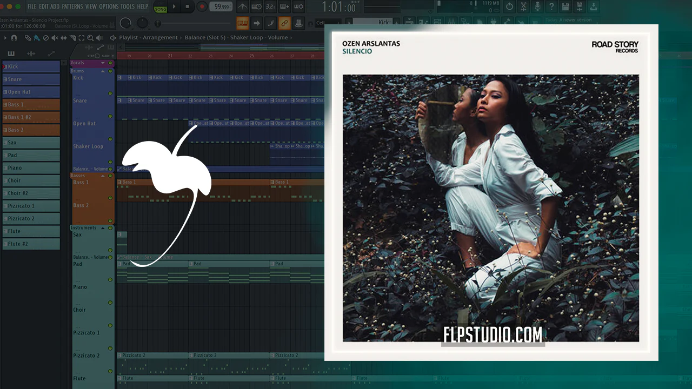Open the ADD menu
This screenshot has width=692, height=389.
coord(55,6)
